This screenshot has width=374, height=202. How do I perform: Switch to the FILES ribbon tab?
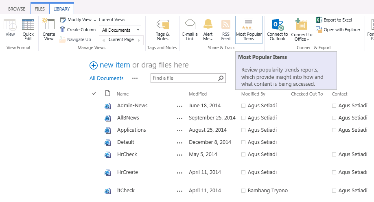tap(40, 9)
